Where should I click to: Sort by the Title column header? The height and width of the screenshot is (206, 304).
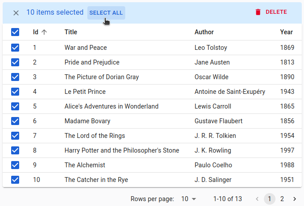[x=71, y=32]
